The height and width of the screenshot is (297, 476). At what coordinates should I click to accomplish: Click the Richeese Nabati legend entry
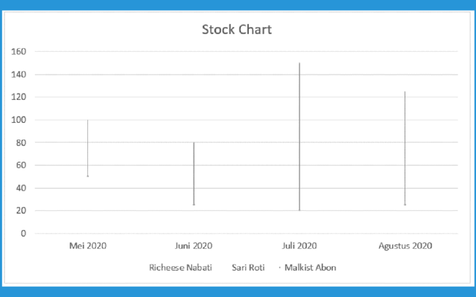pos(181,268)
